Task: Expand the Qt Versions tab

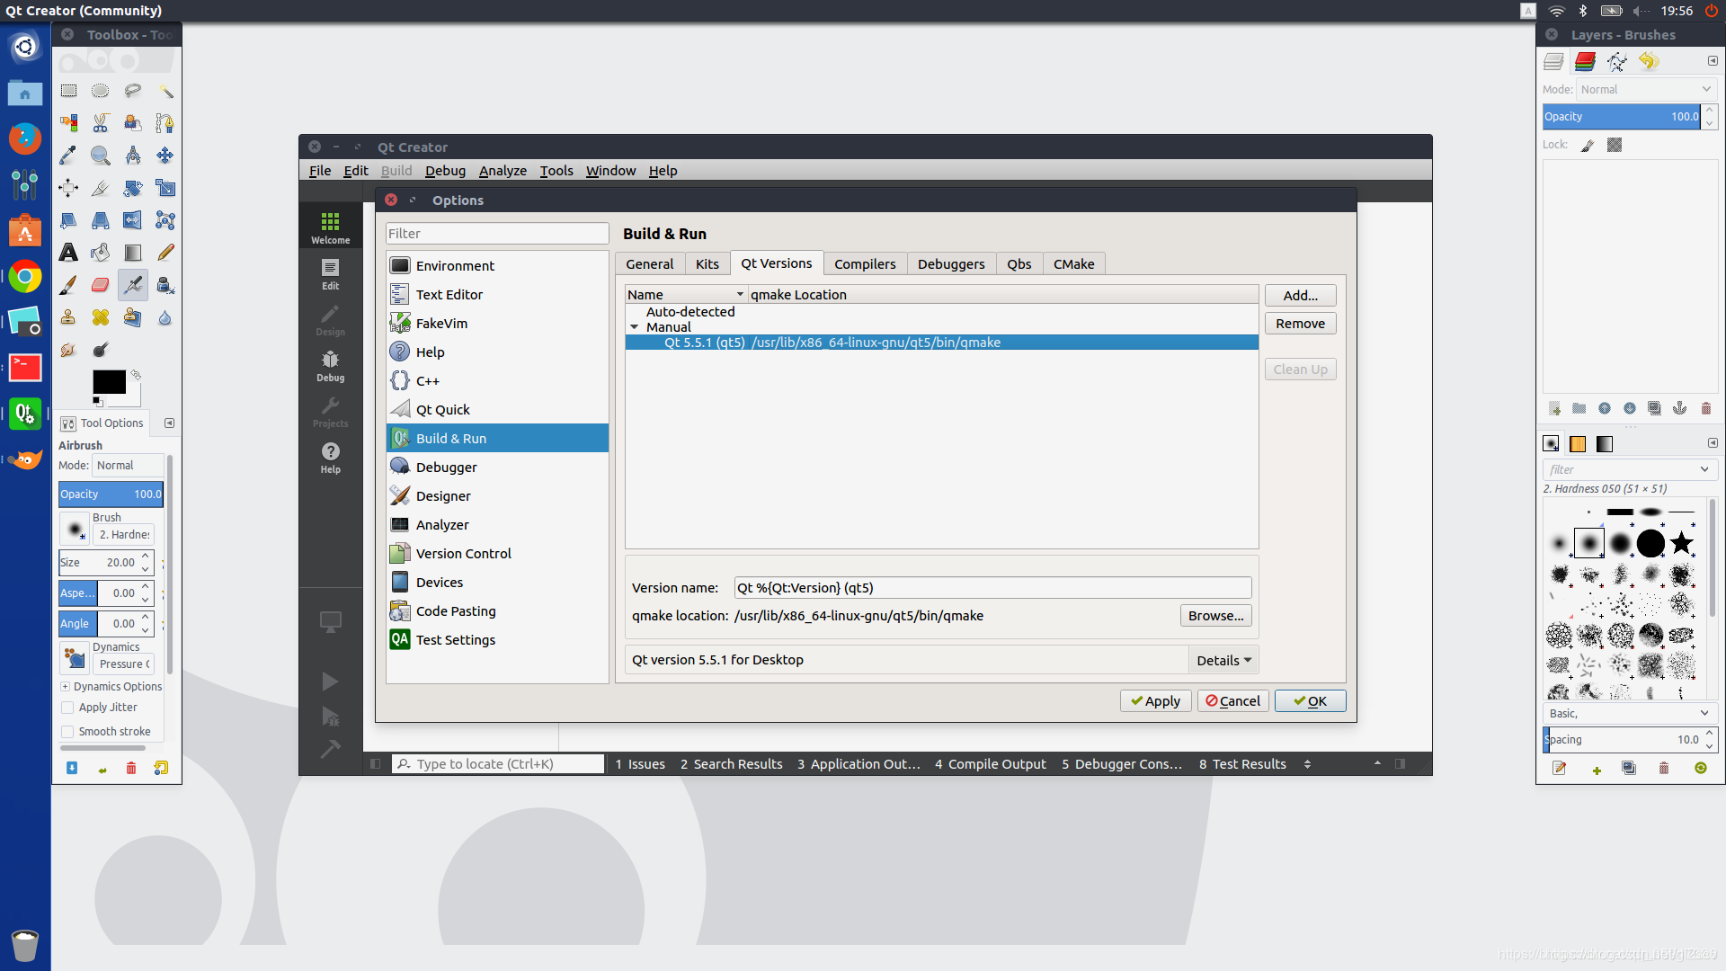Action: click(774, 263)
